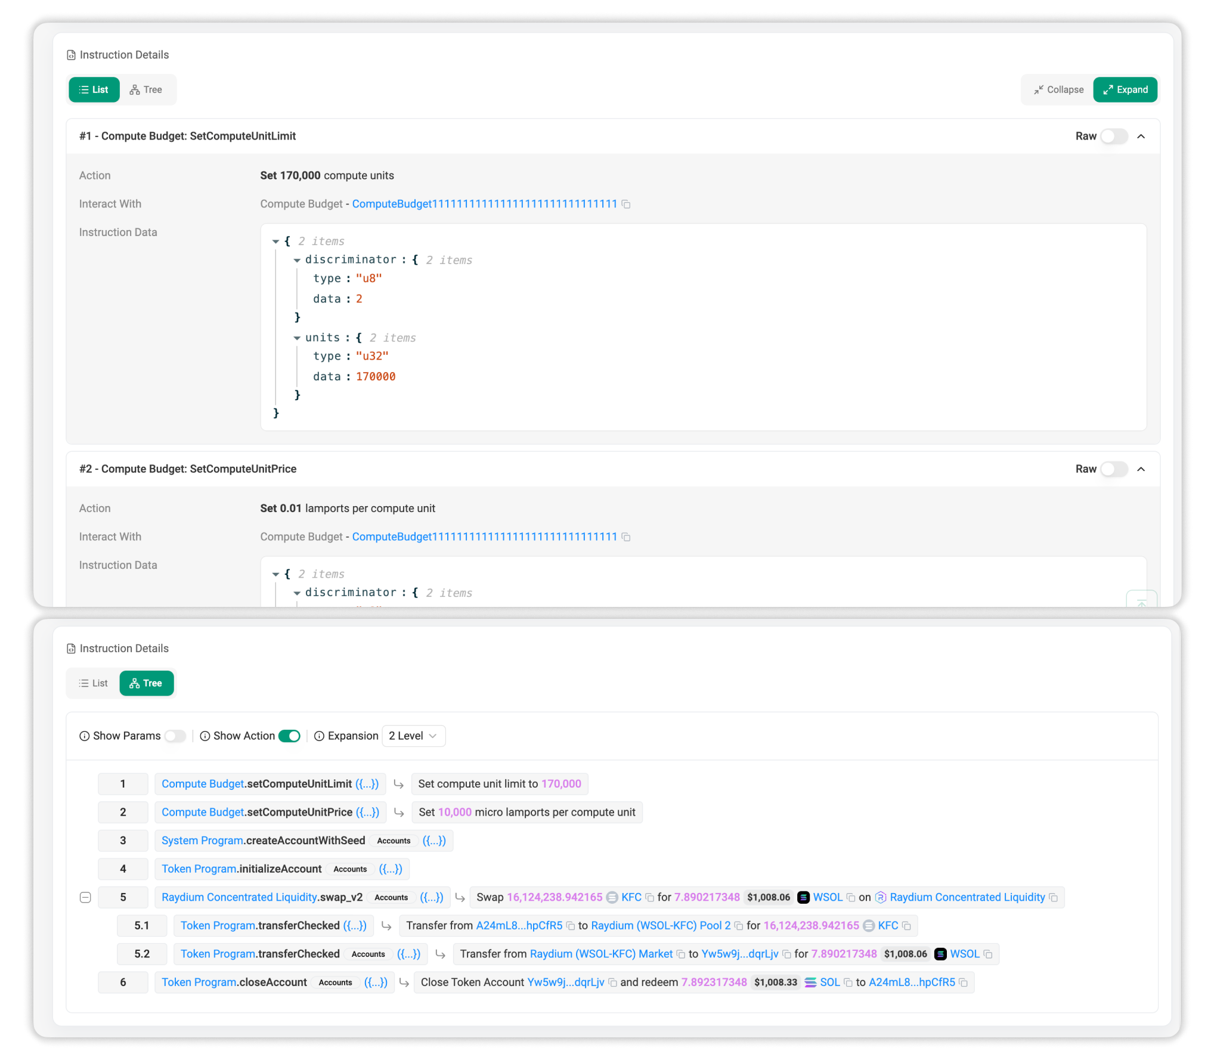
Task: Enable the Raw toggle on instruction #1
Action: pos(1113,136)
